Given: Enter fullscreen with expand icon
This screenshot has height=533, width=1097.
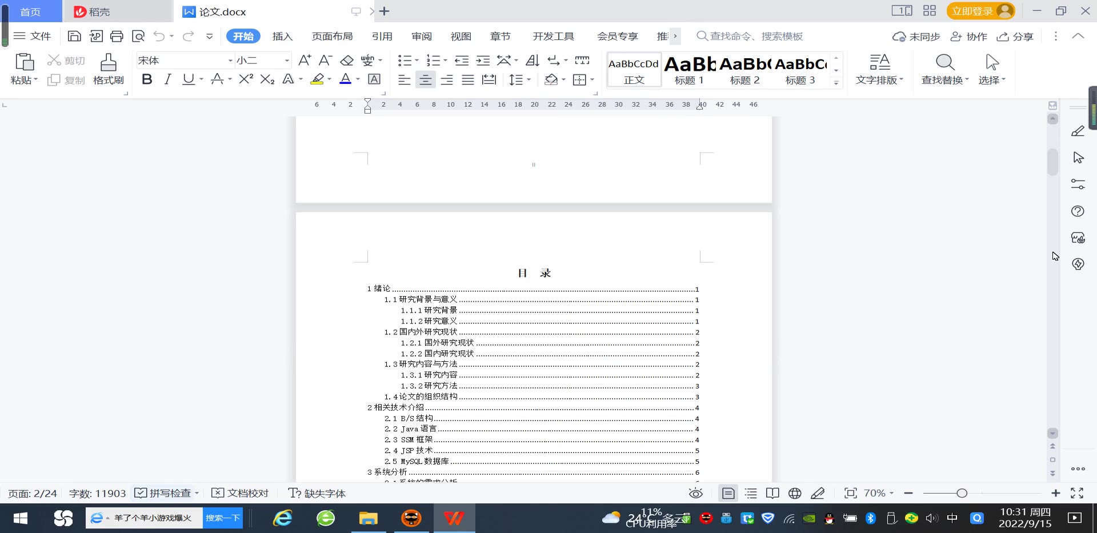Looking at the screenshot, I should tap(1077, 493).
